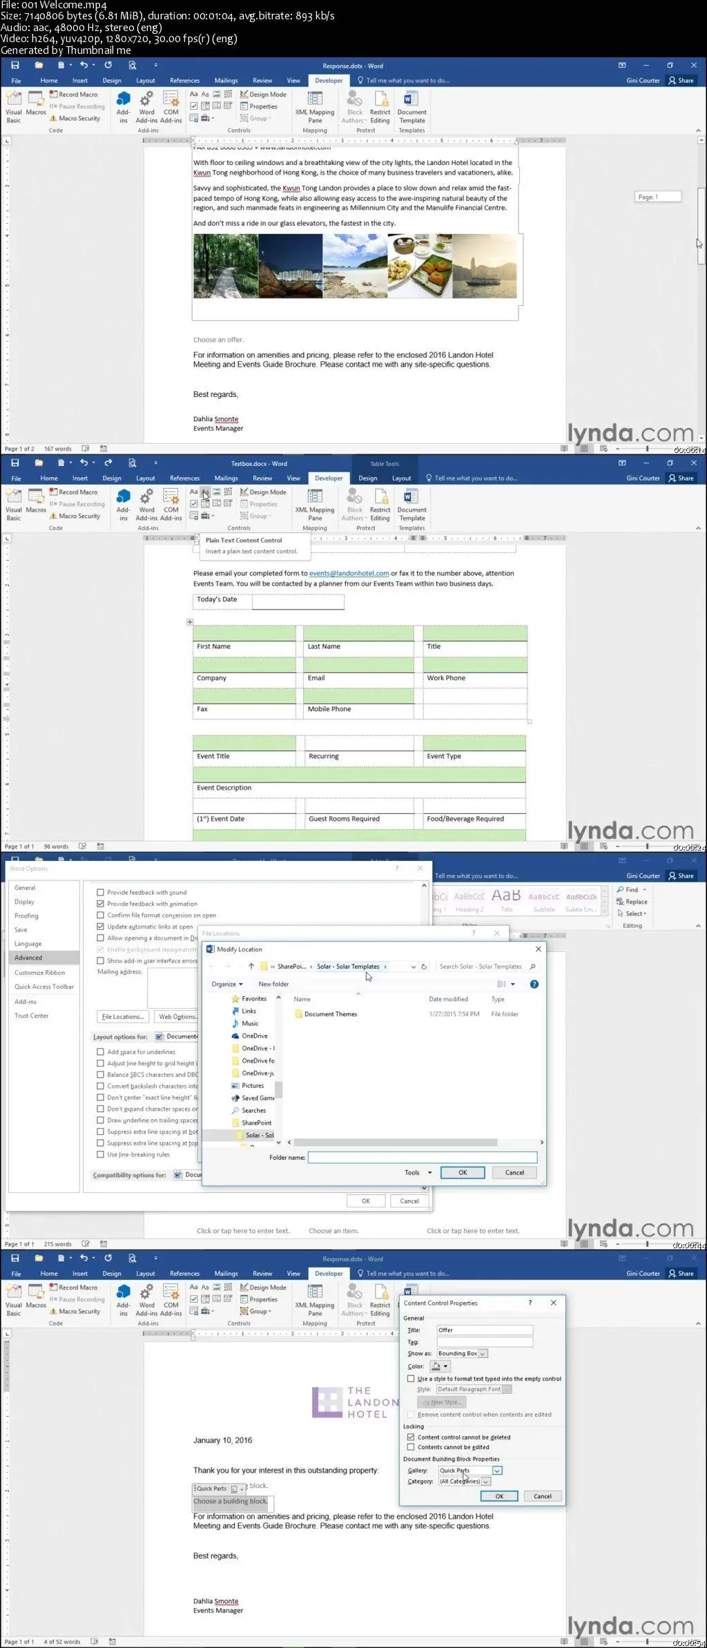Viewport: 707px width, 1648px height.
Task: Open Table Tools Layout tab in Textbox.docx window
Action: [x=402, y=478]
